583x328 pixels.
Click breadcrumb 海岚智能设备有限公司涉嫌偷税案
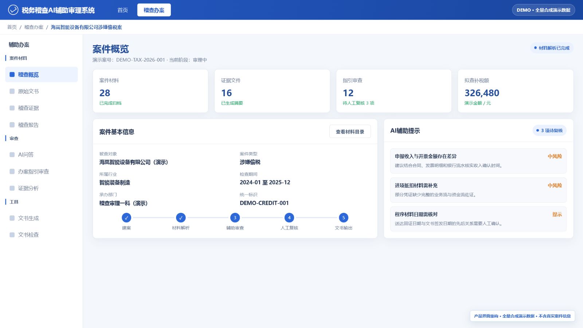[86, 27]
